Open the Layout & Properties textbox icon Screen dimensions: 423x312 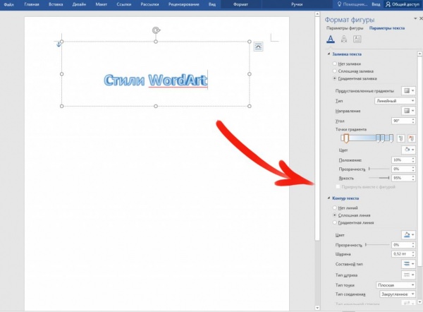pyautogui.click(x=357, y=39)
